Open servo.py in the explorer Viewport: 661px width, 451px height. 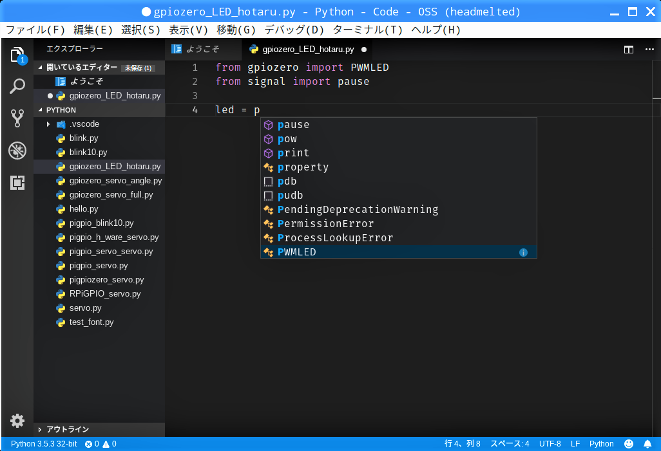[x=99, y=308]
